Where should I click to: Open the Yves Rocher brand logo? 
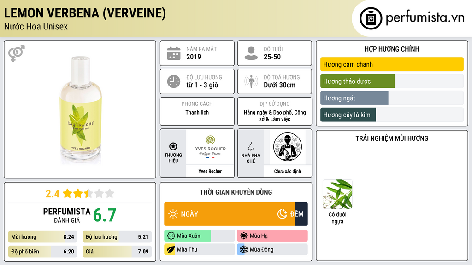click(210, 147)
